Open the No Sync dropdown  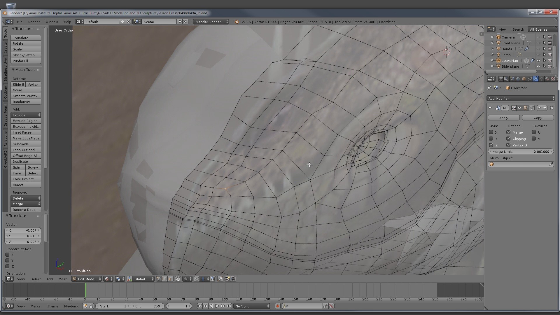click(252, 306)
